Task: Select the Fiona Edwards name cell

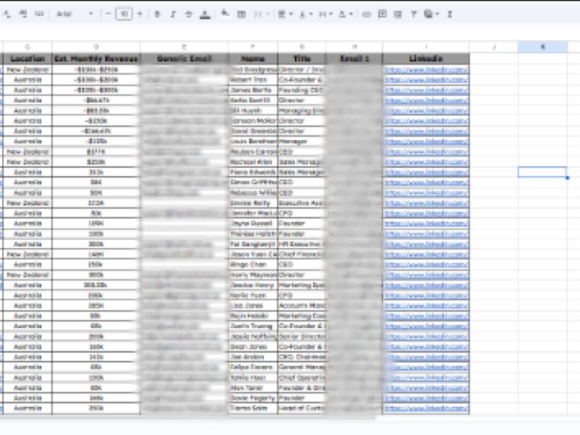Action: click(x=253, y=172)
